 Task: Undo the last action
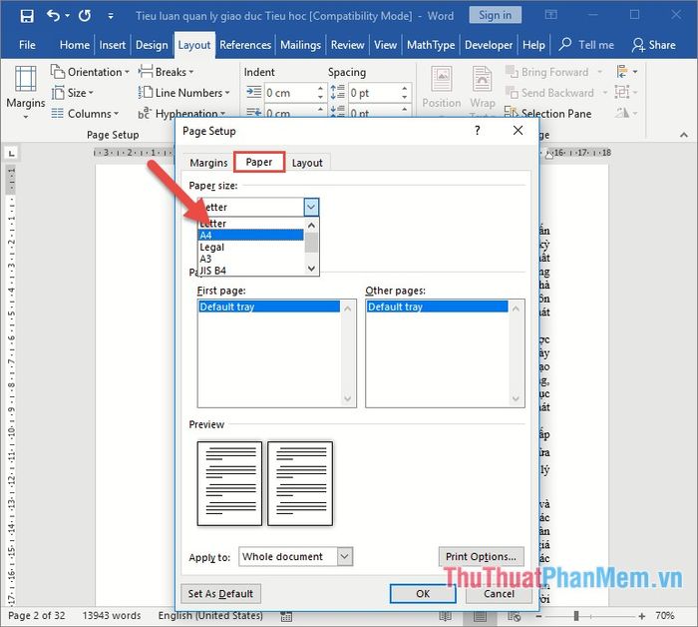click(53, 16)
